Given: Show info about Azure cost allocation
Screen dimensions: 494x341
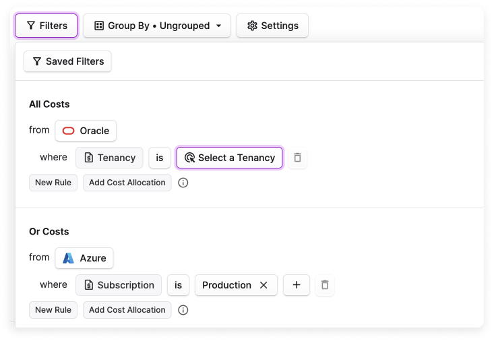Looking at the screenshot, I should (183, 310).
